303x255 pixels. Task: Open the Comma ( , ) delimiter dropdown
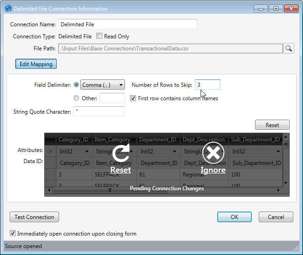point(102,85)
